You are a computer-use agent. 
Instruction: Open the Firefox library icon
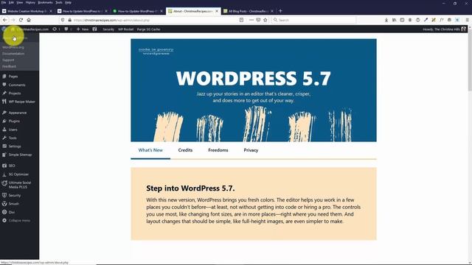click(394, 20)
